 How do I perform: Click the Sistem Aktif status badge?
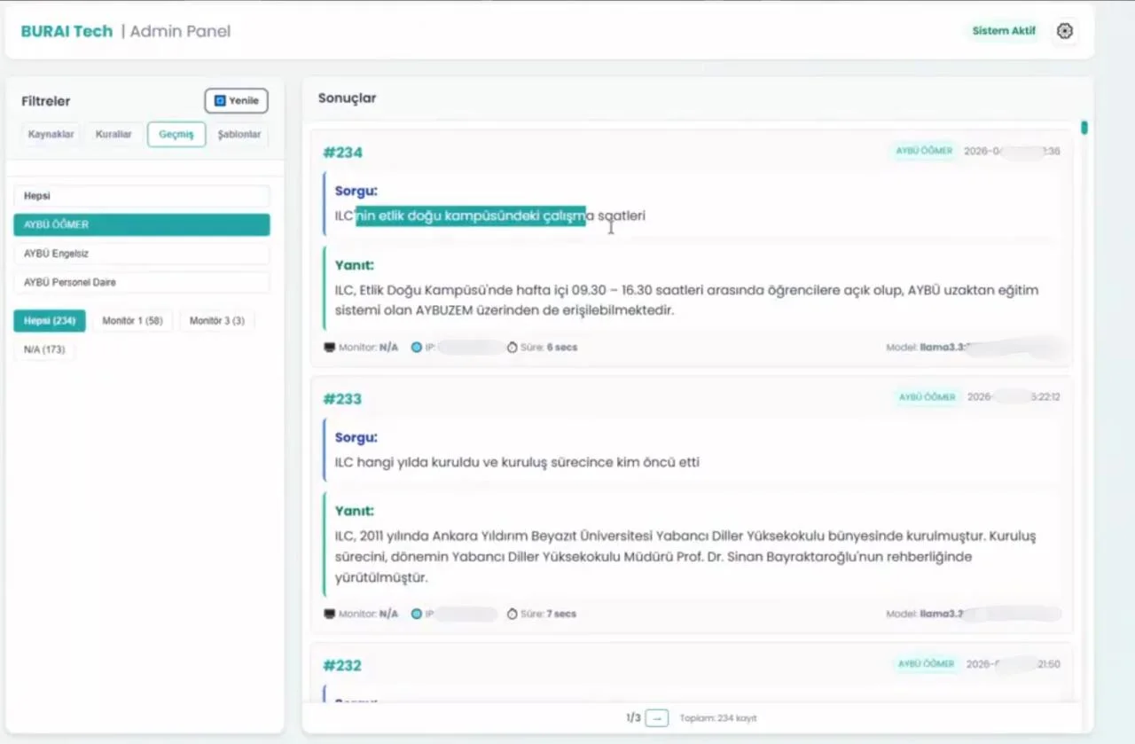pyautogui.click(x=1004, y=31)
